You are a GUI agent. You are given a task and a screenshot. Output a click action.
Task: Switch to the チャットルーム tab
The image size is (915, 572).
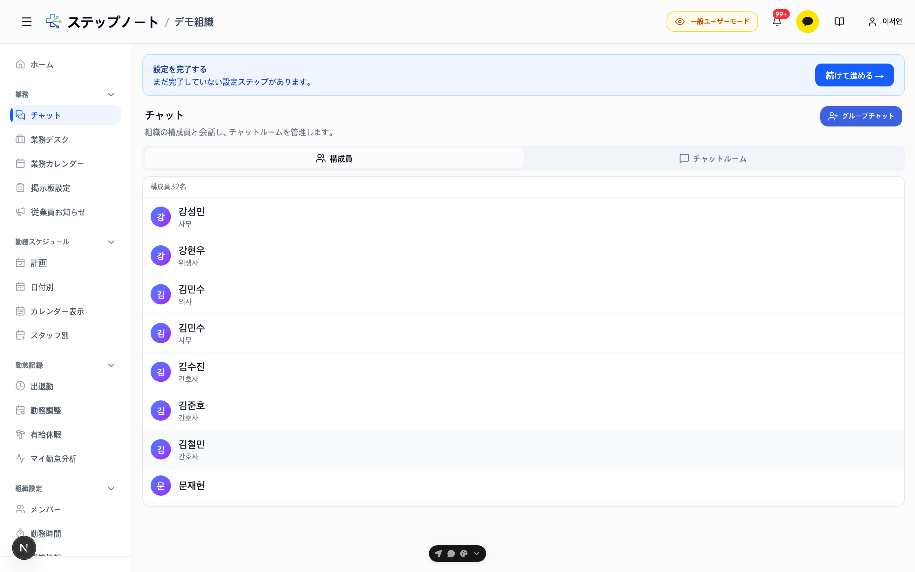pos(713,159)
